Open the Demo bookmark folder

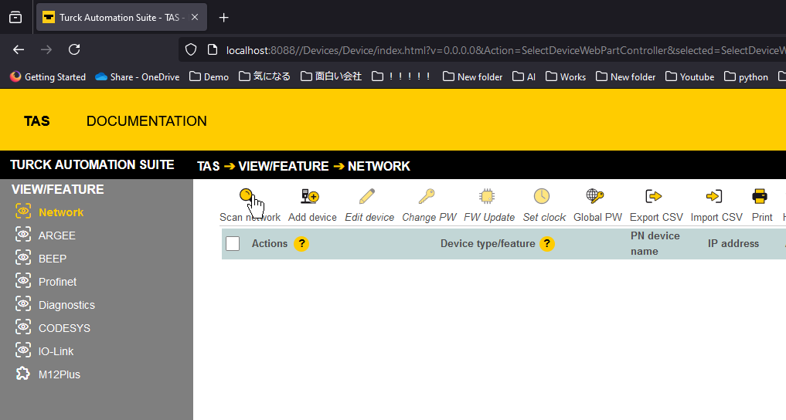tap(209, 76)
